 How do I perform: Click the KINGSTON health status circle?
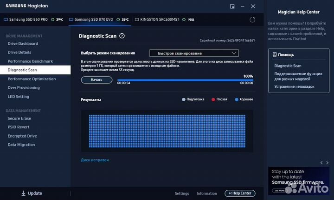click(184, 19)
